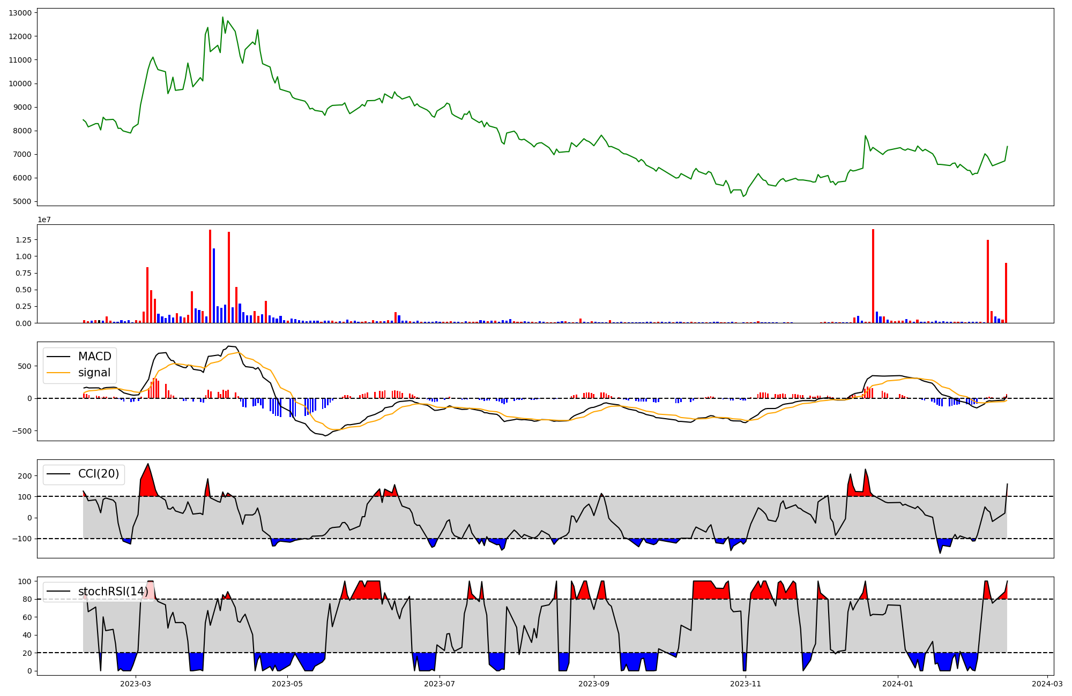Click the 1e7 volume scale label

pos(44,220)
